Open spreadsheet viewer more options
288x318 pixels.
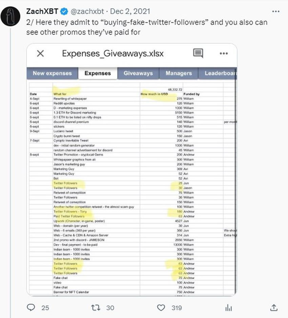(224, 54)
